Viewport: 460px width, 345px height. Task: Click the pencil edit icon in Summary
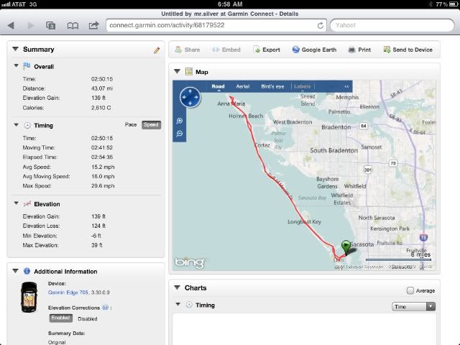157,50
